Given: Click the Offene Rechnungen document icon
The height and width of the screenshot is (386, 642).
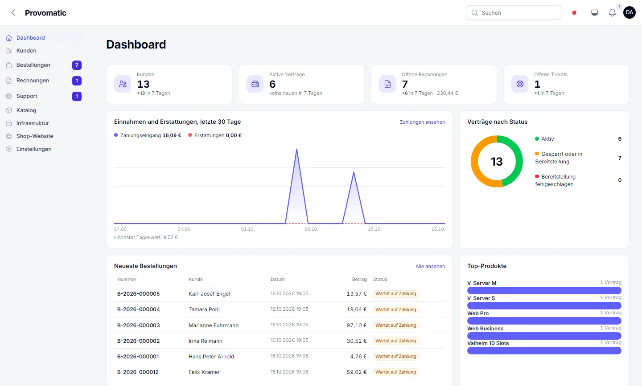Looking at the screenshot, I should pyautogui.click(x=387, y=84).
